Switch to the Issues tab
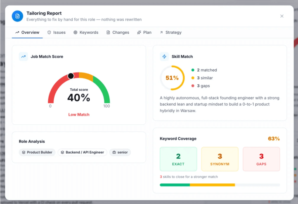This screenshot has height=204, width=298. 56,32
